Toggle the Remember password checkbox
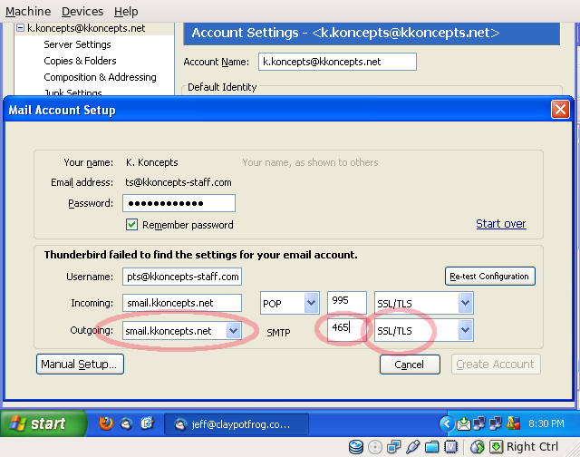 pyautogui.click(x=131, y=225)
